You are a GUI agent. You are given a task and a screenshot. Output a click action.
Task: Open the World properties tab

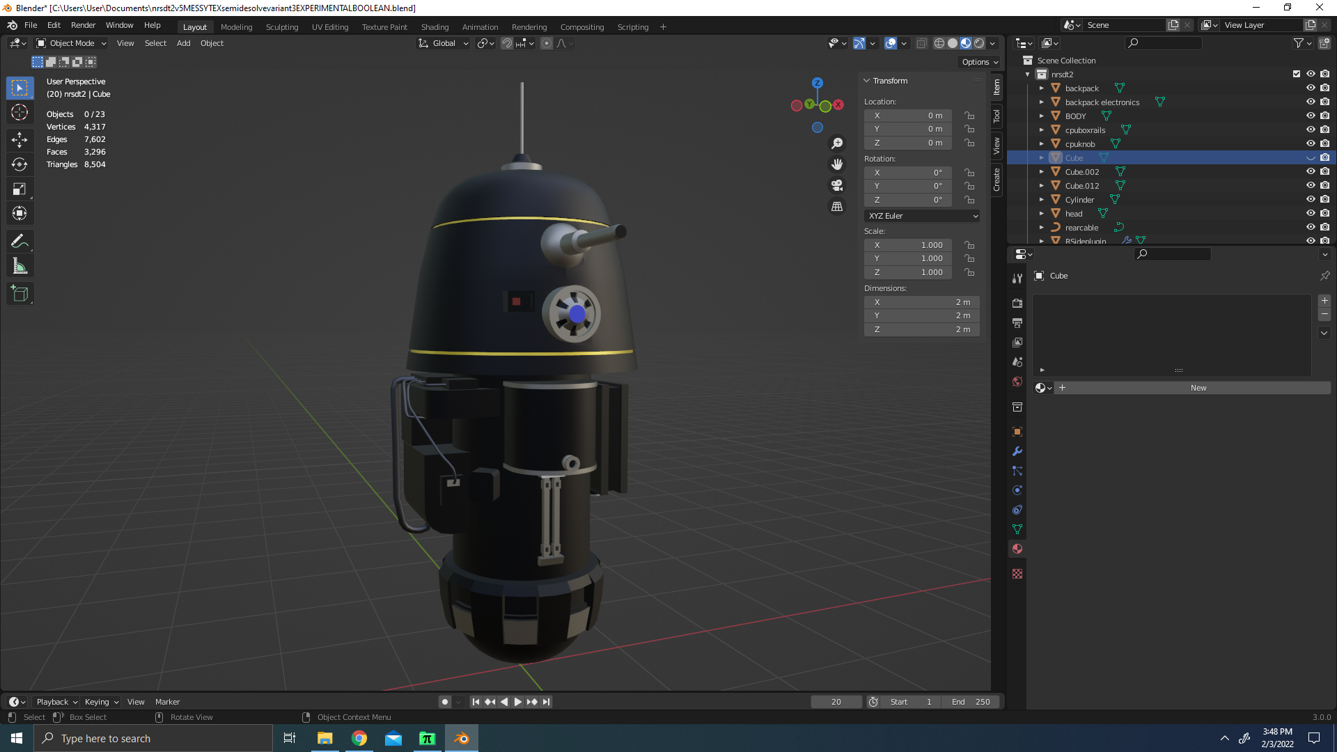coord(1017,382)
